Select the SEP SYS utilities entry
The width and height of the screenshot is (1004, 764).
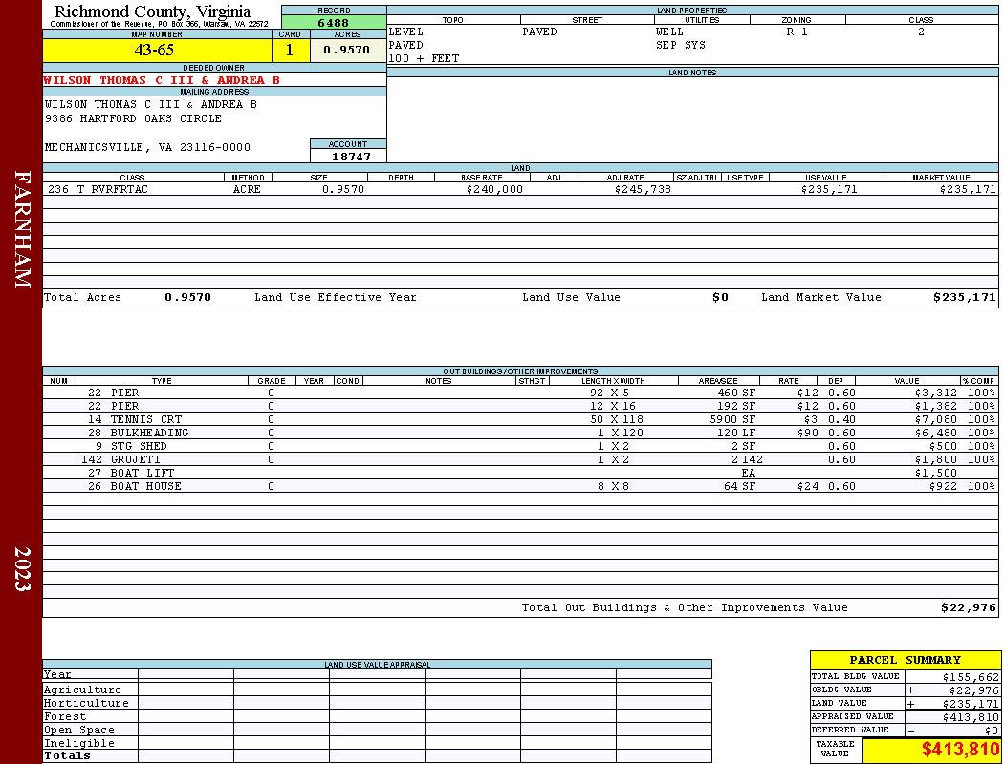tap(680, 46)
